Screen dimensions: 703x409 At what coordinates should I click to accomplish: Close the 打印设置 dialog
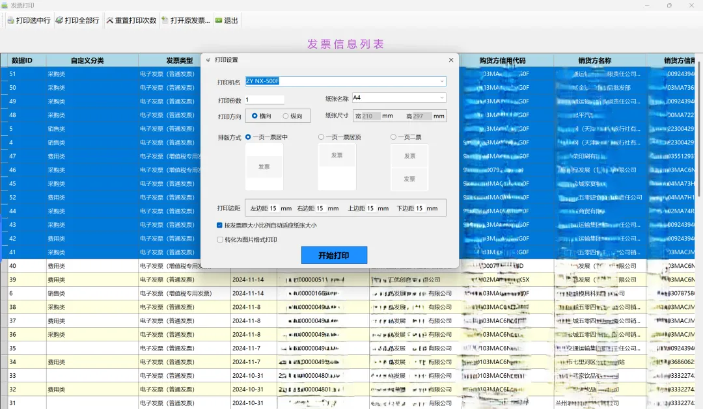click(451, 60)
